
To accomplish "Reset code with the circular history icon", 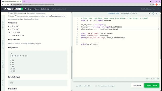I will pos(153,13).
